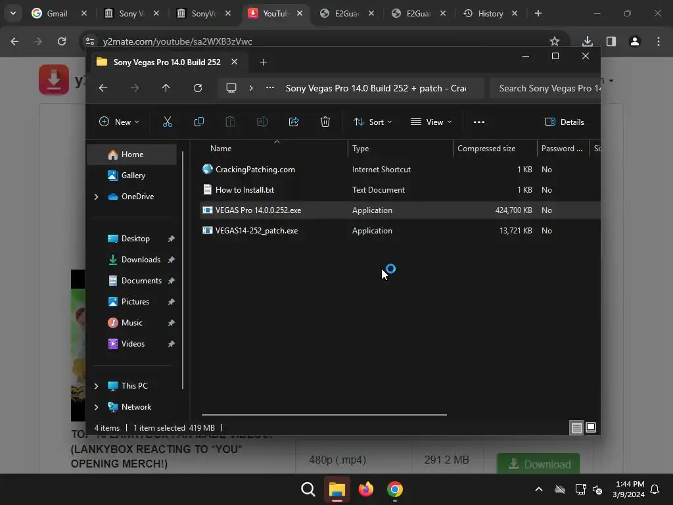Reload the y2mate page in Chrome

[62, 41]
